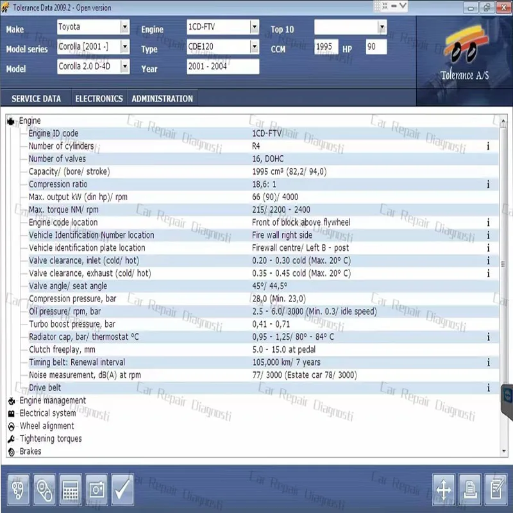Open the Model dropdown for Corolla 2.0 D-4D
513x513 pixels.
click(x=124, y=67)
